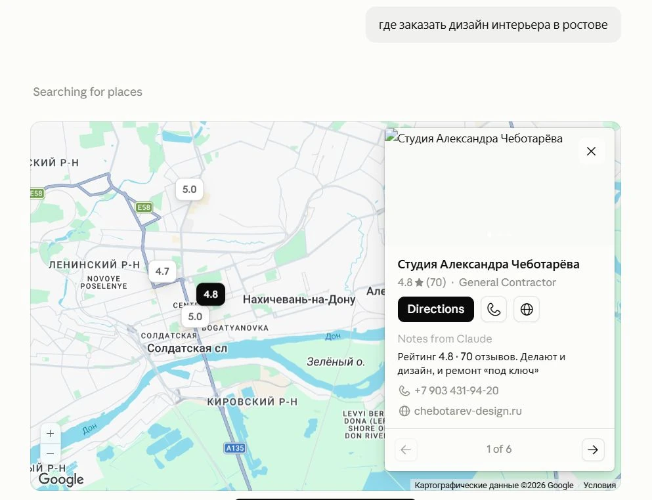Select the 5.0 marker near Богатяновка

coord(195,317)
